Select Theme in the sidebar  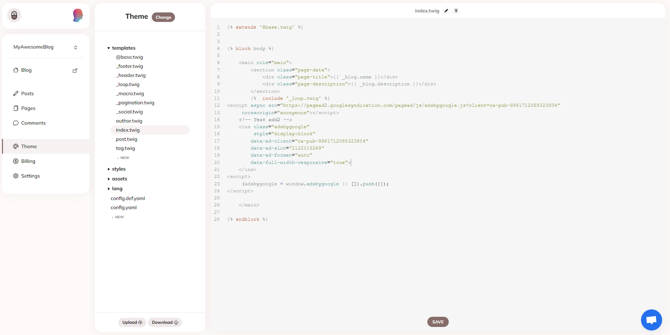46,147
